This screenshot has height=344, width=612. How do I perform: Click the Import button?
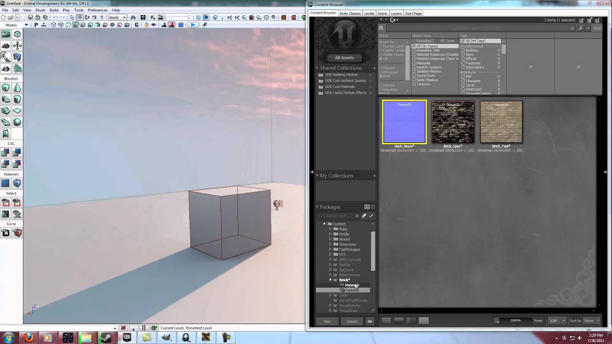point(352,321)
